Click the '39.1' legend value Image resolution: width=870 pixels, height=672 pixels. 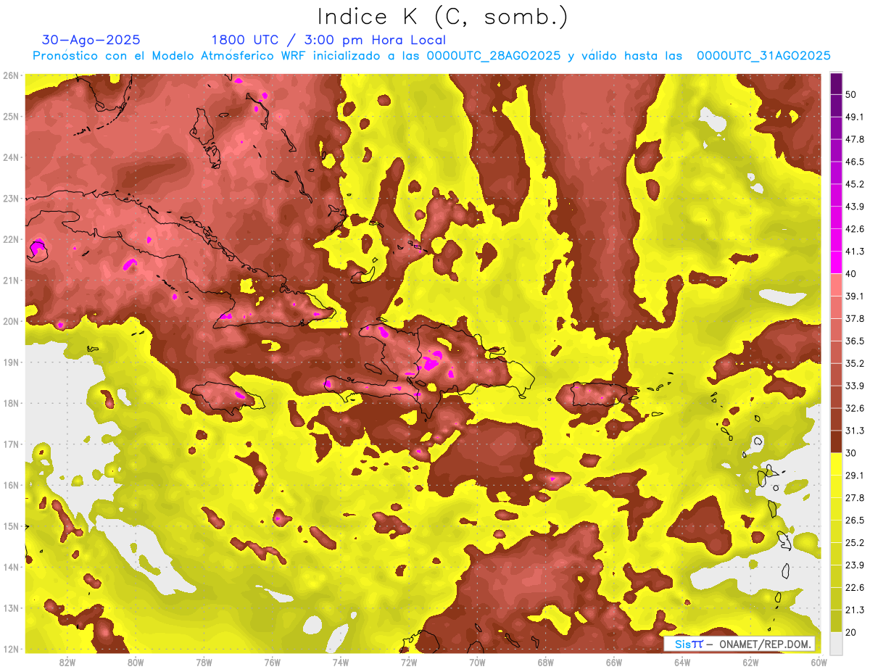click(855, 296)
